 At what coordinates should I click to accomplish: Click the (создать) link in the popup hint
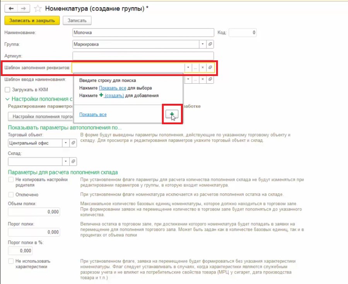point(114,95)
